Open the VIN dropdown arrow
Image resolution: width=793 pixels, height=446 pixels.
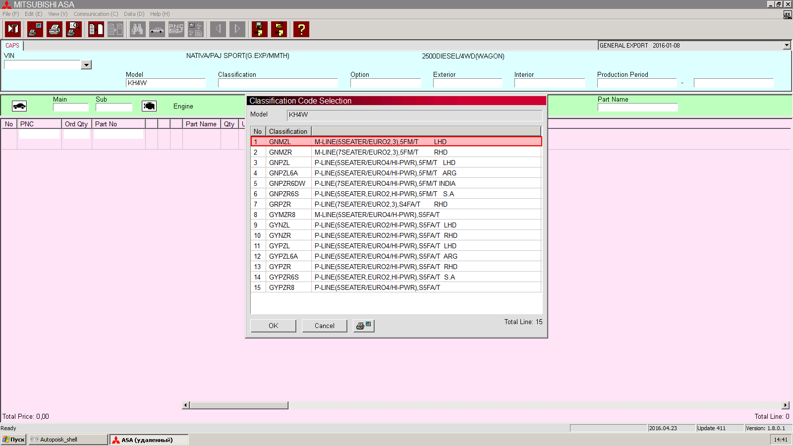click(86, 65)
